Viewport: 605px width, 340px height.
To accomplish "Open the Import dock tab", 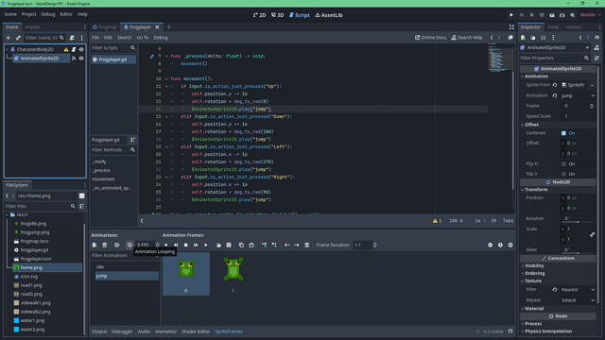I will (32, 27).
